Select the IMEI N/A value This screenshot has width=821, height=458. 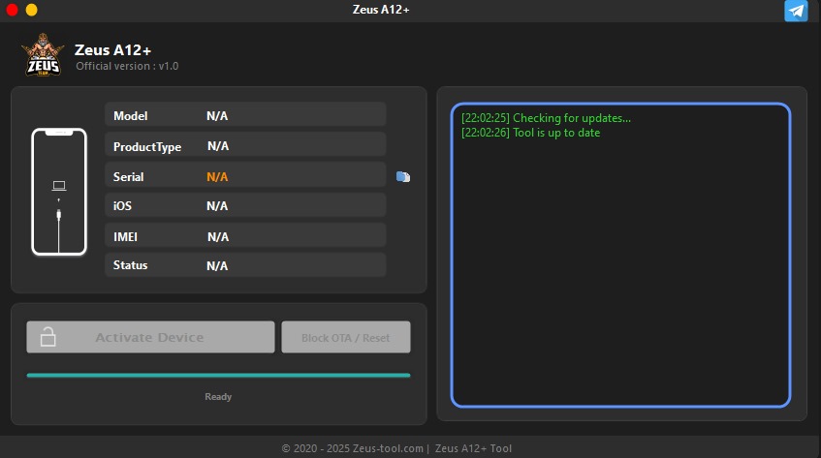coord(218,237)
